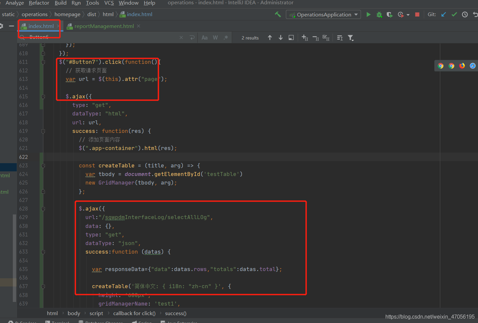Image resolution: width=478 pixels, height=323 pixels.
Task: Run with profiler clock icon
Action: point(401,14)
